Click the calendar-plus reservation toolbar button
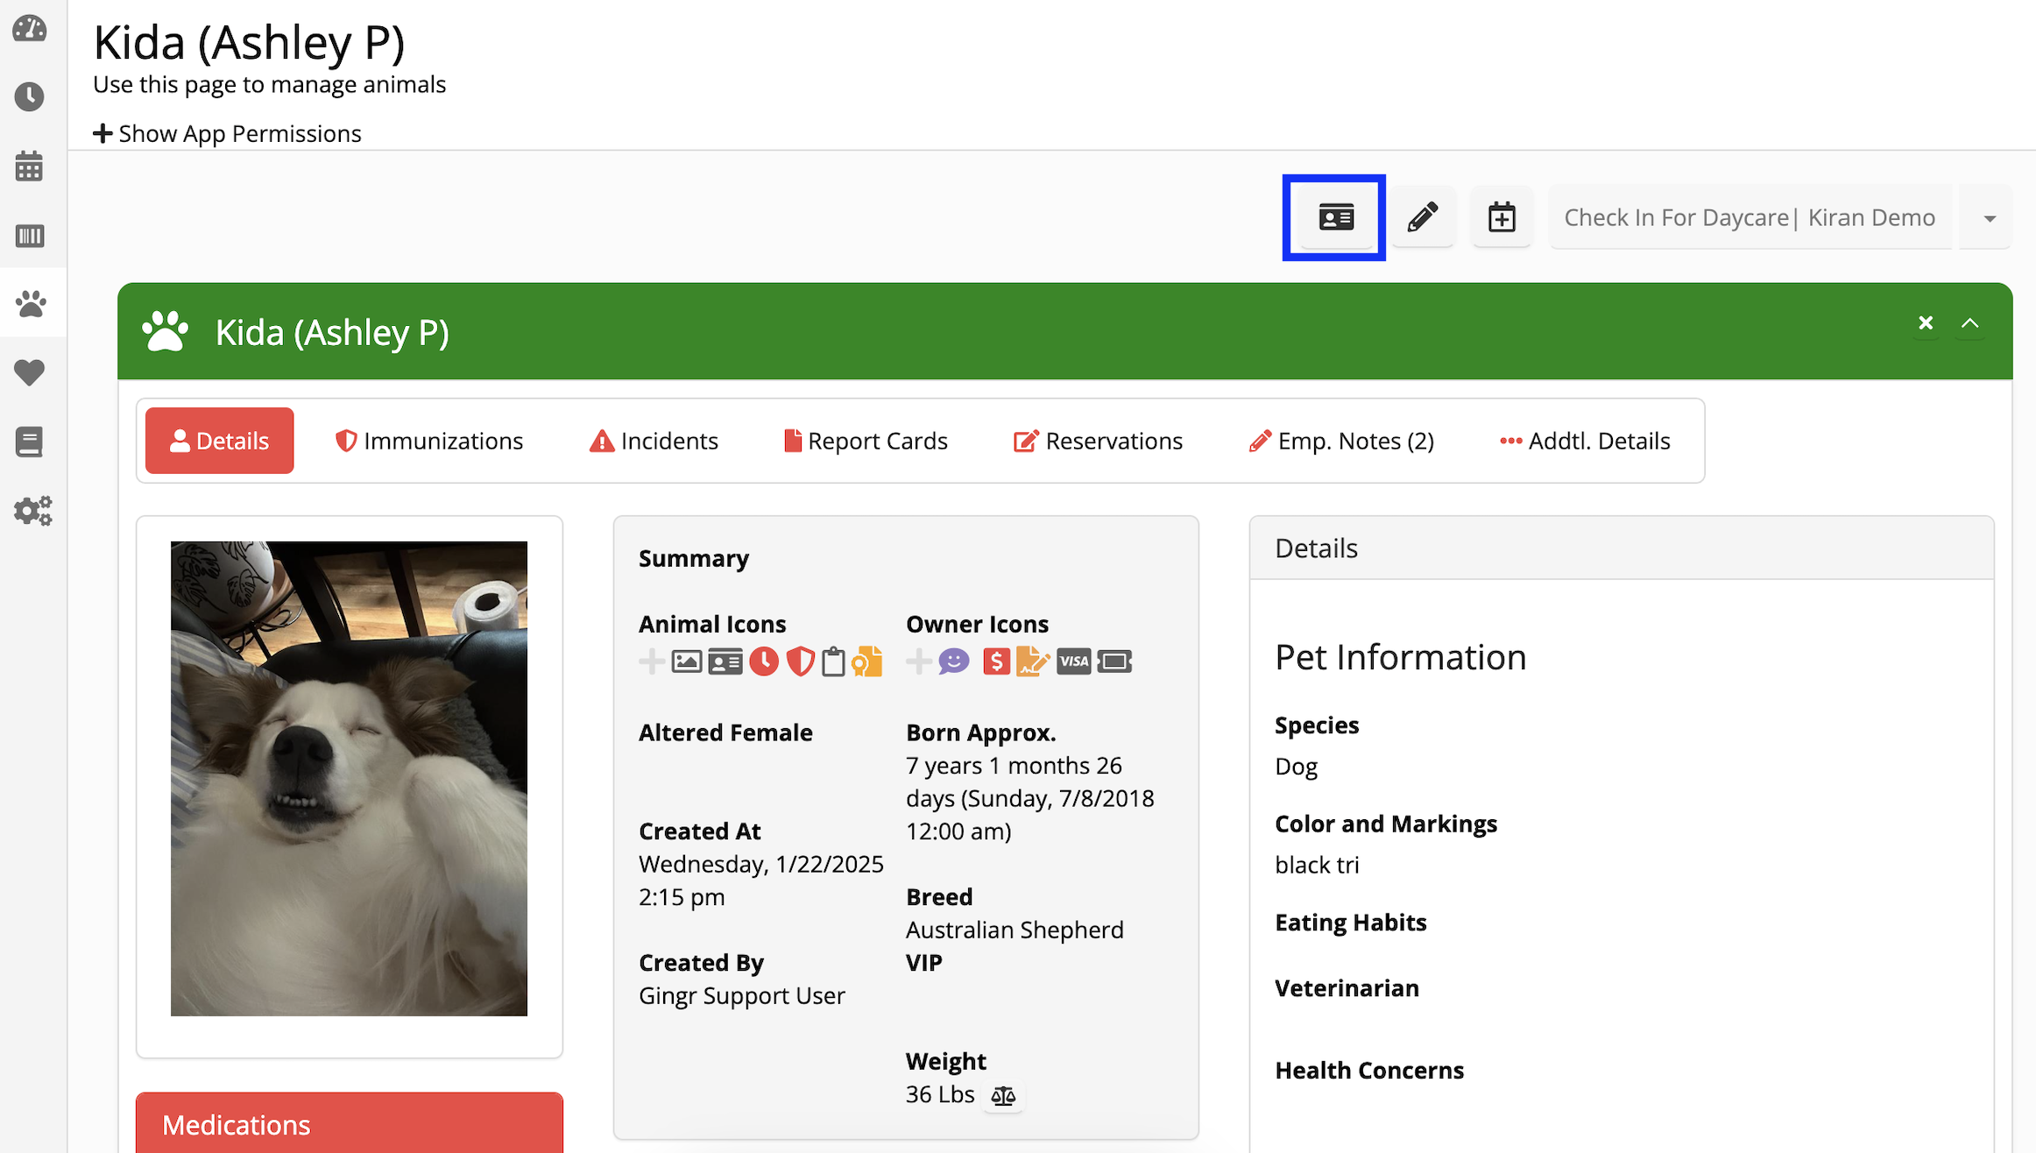This screenshot has width=2036, height=1153. pos(1502,217)
